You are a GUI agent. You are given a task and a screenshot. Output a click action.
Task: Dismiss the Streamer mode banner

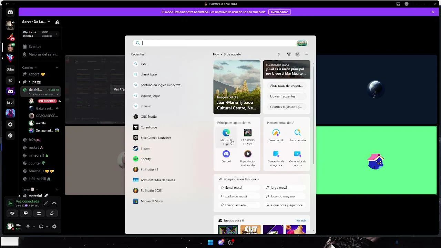click(433, 12)
